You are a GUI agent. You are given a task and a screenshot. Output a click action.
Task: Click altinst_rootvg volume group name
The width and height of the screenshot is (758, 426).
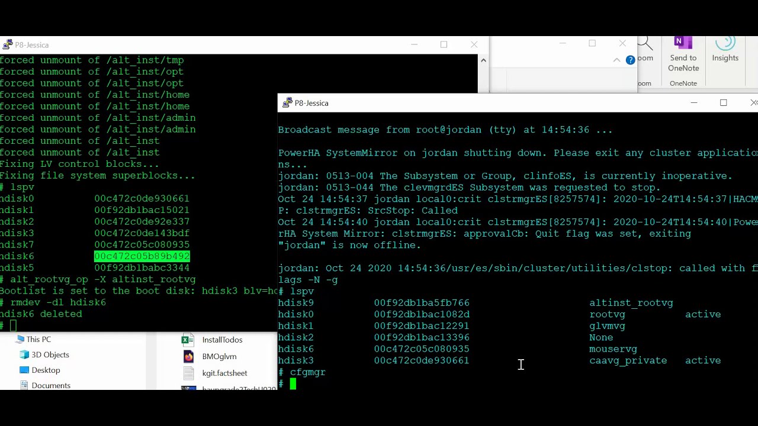pyautogui.click(x=631, y=303)
